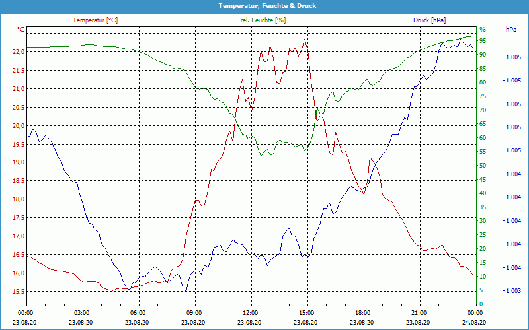529x330 pixels.
Task: Click the chart title Temperatur, Feuchte & Druck
Action: (x=264, y=5)
